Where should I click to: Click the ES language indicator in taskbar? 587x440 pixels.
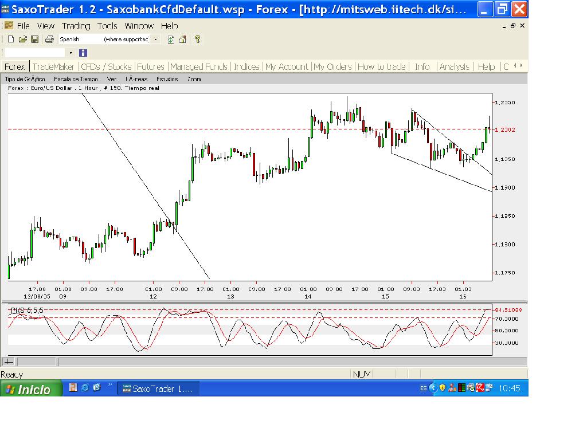click(x=424, y=388)
